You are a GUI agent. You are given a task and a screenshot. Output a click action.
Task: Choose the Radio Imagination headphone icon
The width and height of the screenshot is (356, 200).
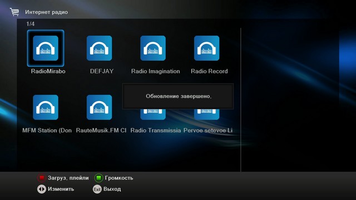(x=153, y=48)
